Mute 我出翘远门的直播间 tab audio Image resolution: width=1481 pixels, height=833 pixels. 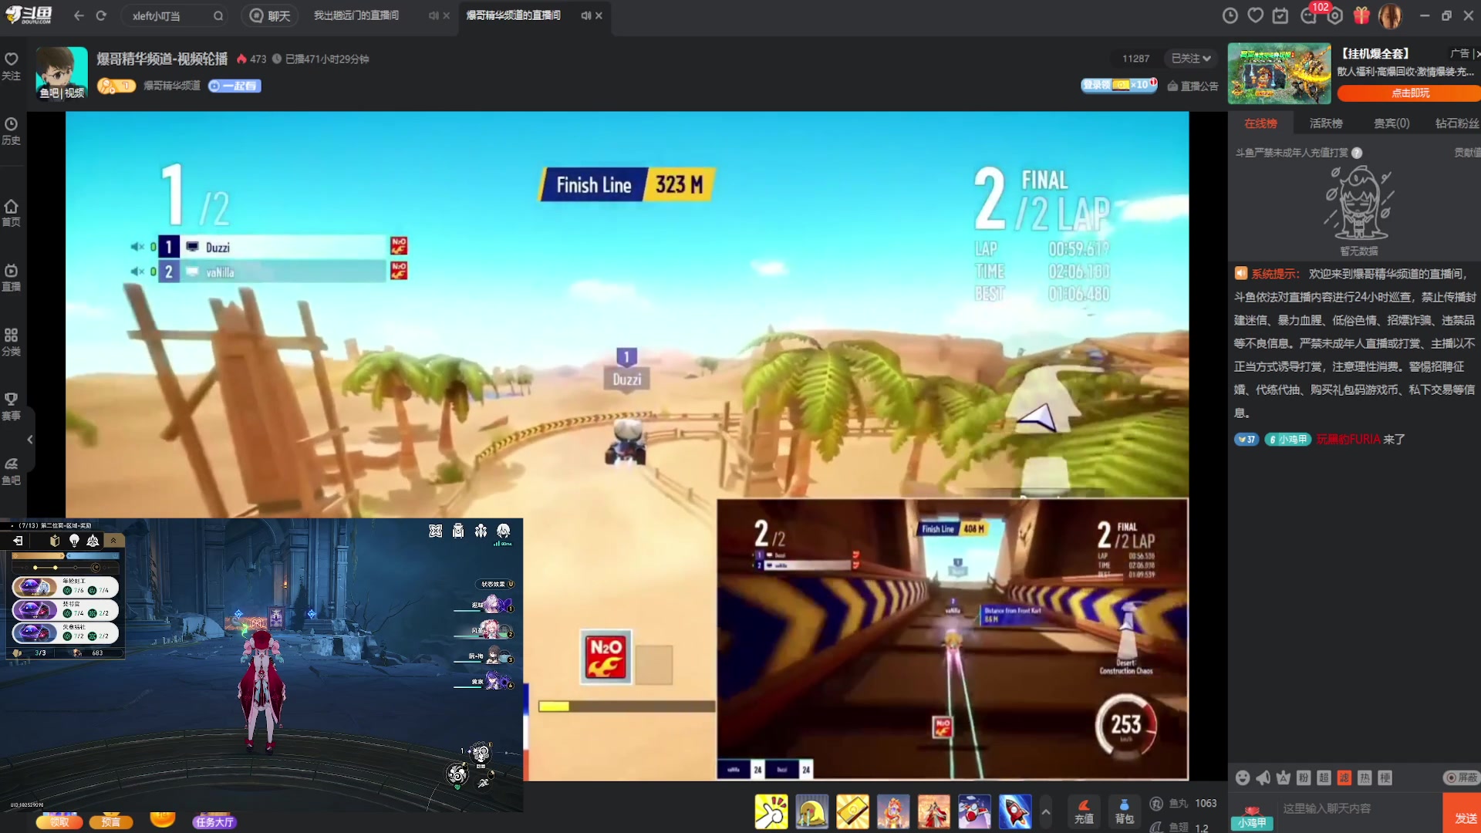coord(434,15)
